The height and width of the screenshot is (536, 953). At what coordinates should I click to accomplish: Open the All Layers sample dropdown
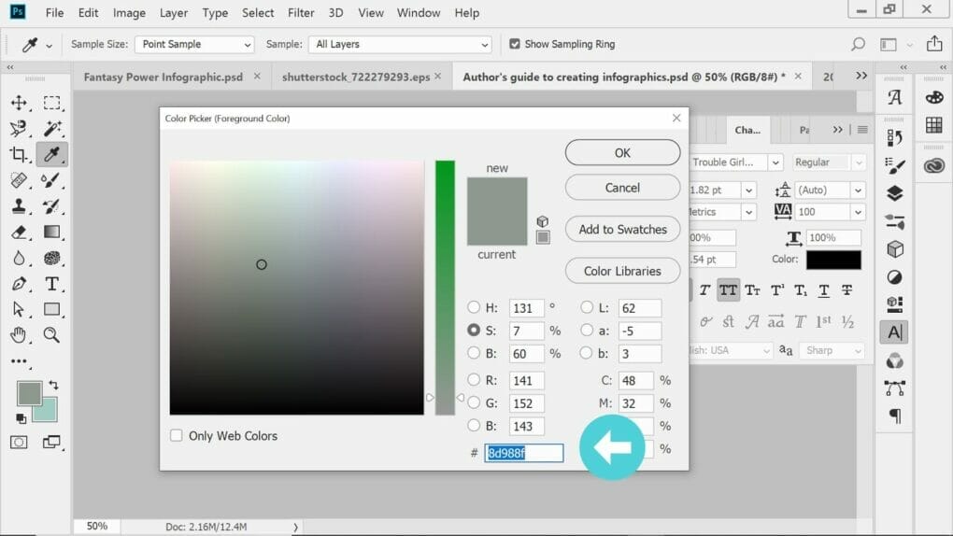pos(402,44)
